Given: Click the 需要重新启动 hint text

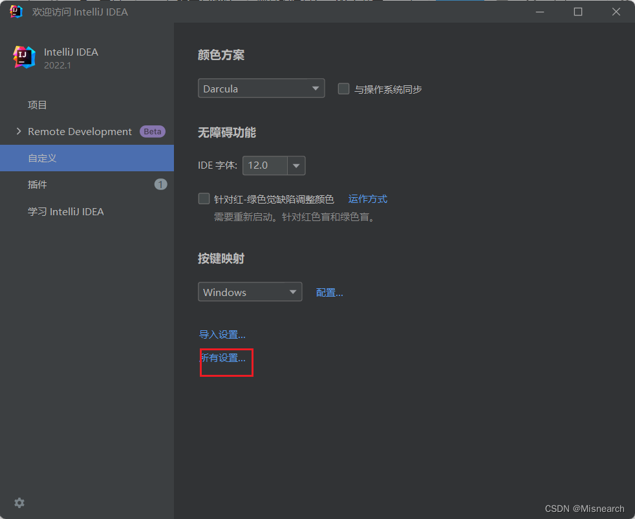Looking at the screenshot, I should [x=294, y=217].
